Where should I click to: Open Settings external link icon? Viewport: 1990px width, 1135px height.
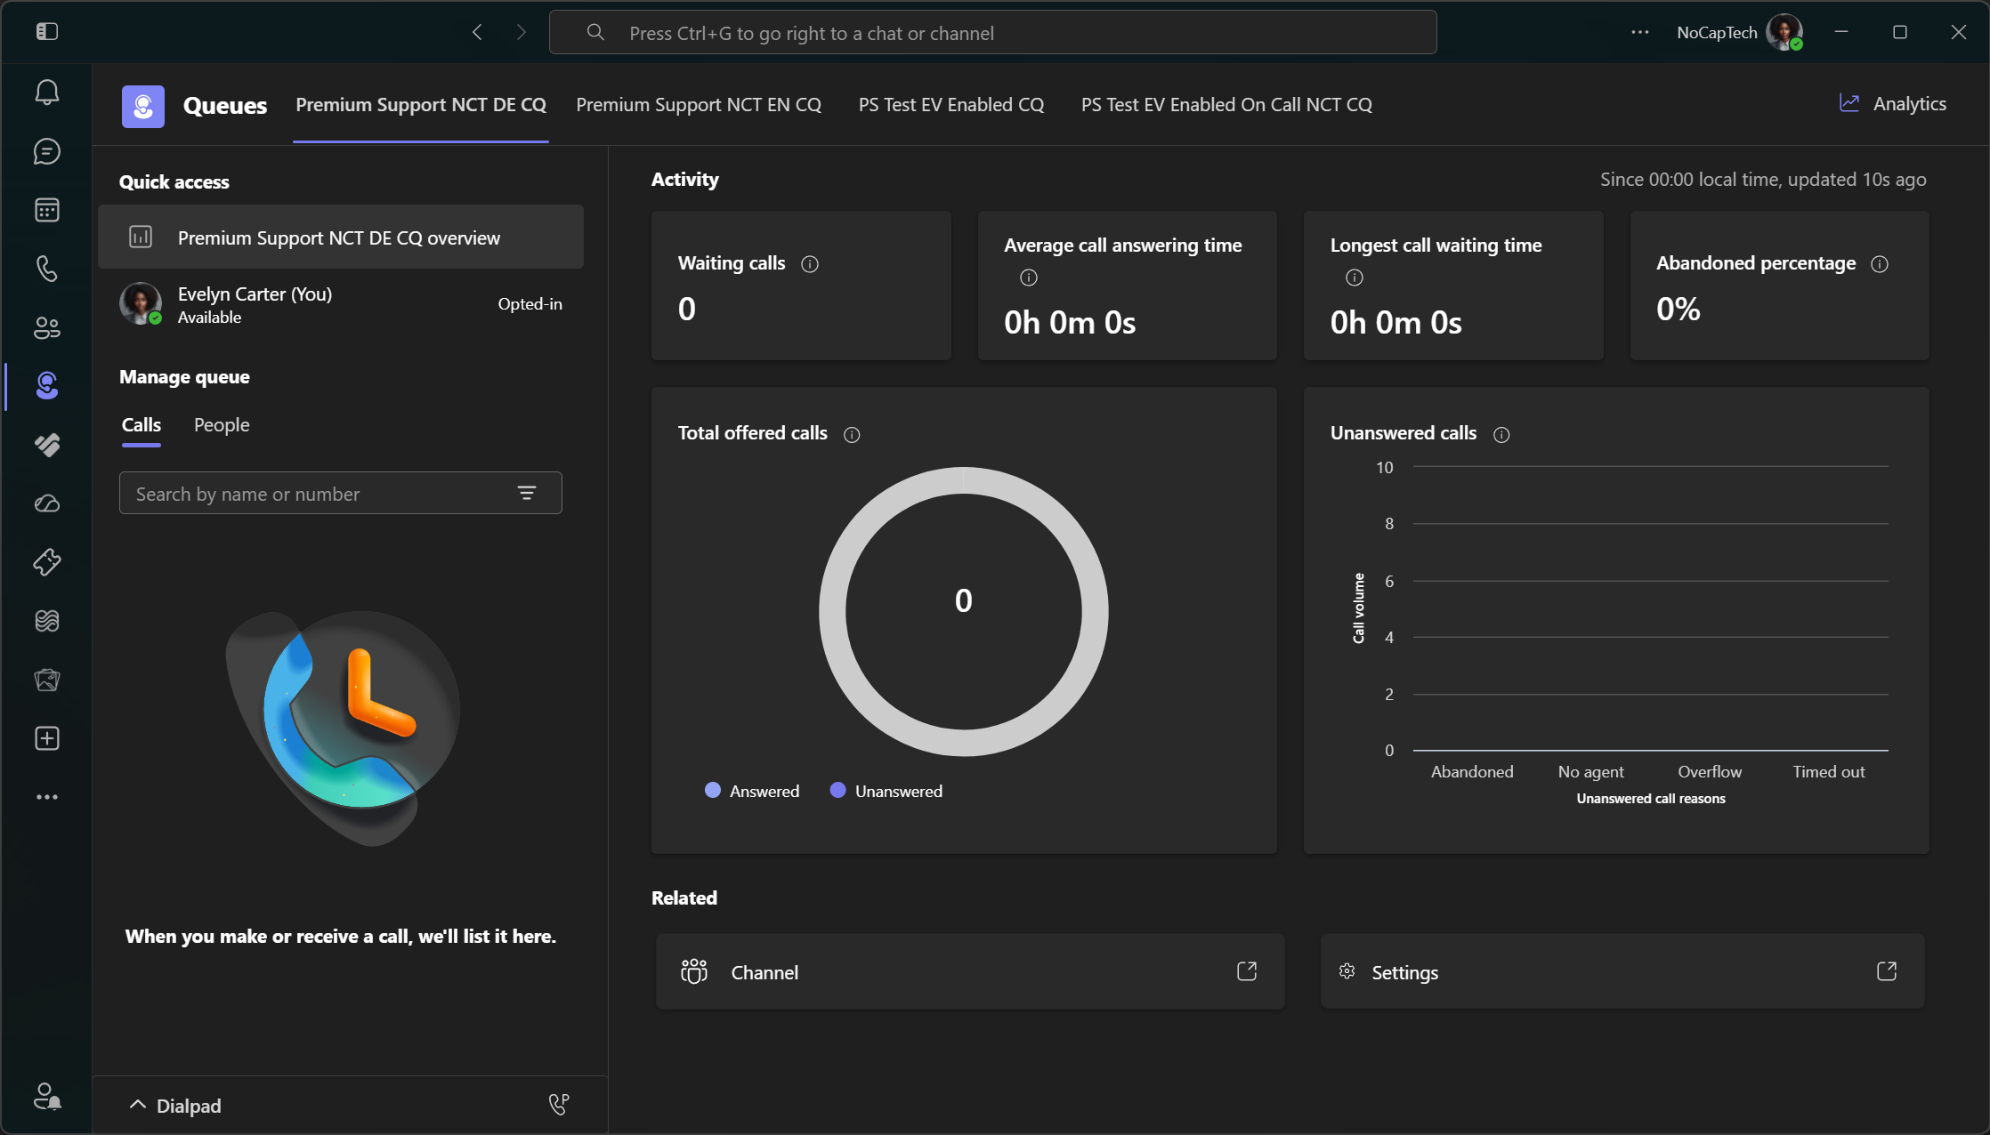point(1887,971)
